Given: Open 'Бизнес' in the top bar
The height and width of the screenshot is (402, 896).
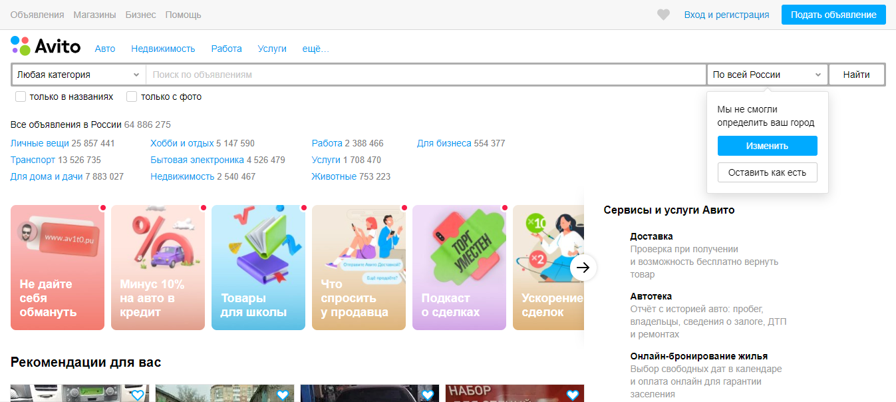Looking at the screenshot, I should (x=140, y=15).
